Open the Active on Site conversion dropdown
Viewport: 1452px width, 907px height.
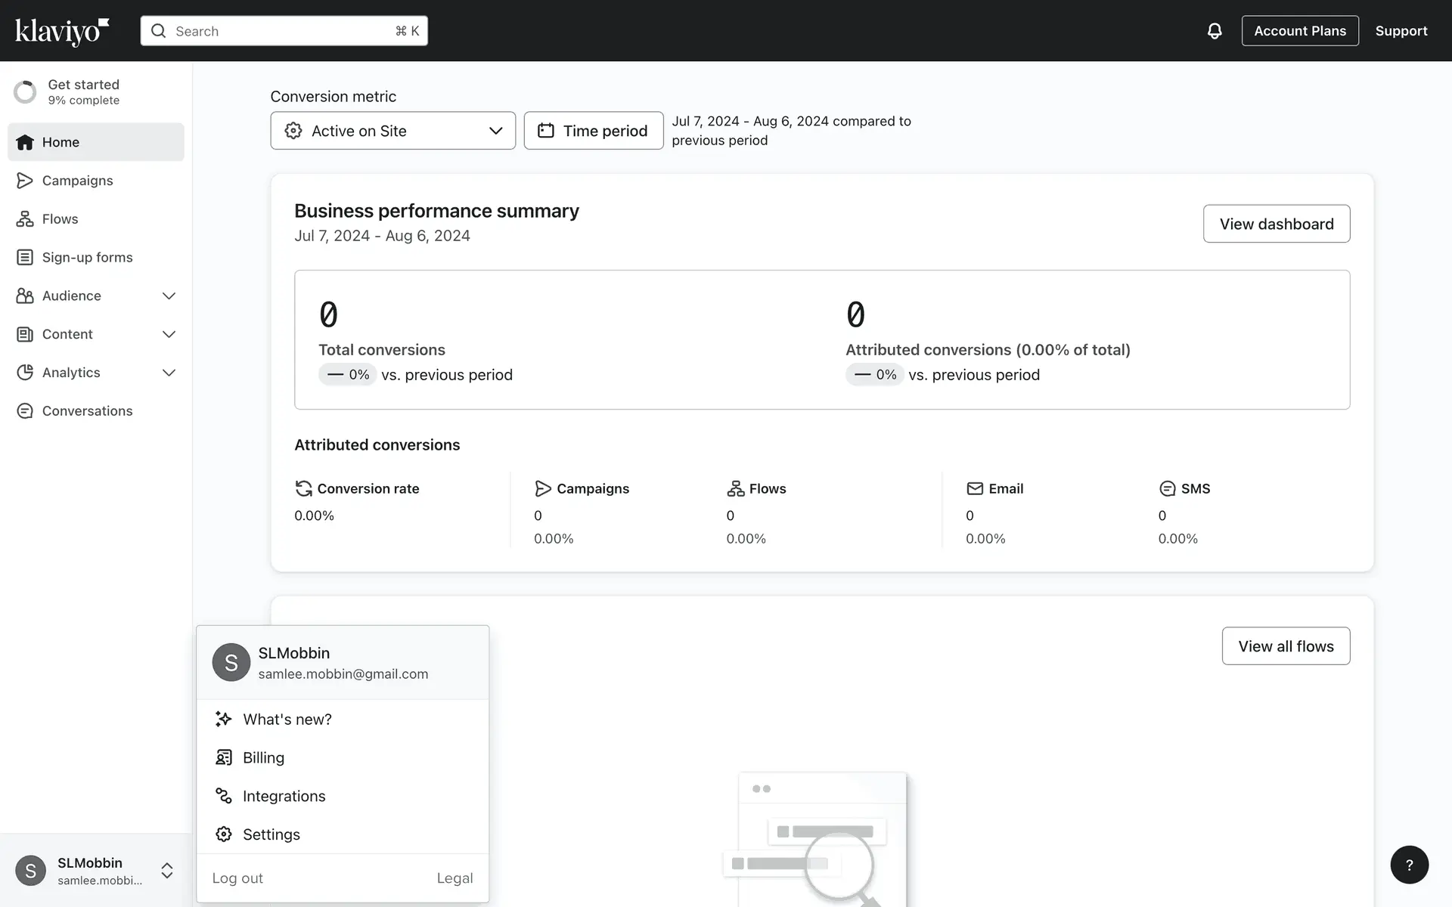(x=392, y=131)
